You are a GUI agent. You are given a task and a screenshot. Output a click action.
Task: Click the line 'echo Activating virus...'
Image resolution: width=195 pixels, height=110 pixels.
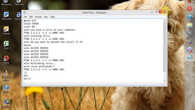40,63
